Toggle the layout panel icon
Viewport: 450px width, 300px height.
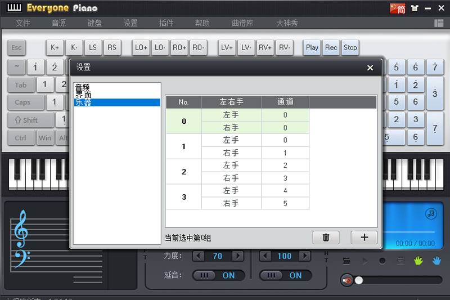tap(439, 23)
